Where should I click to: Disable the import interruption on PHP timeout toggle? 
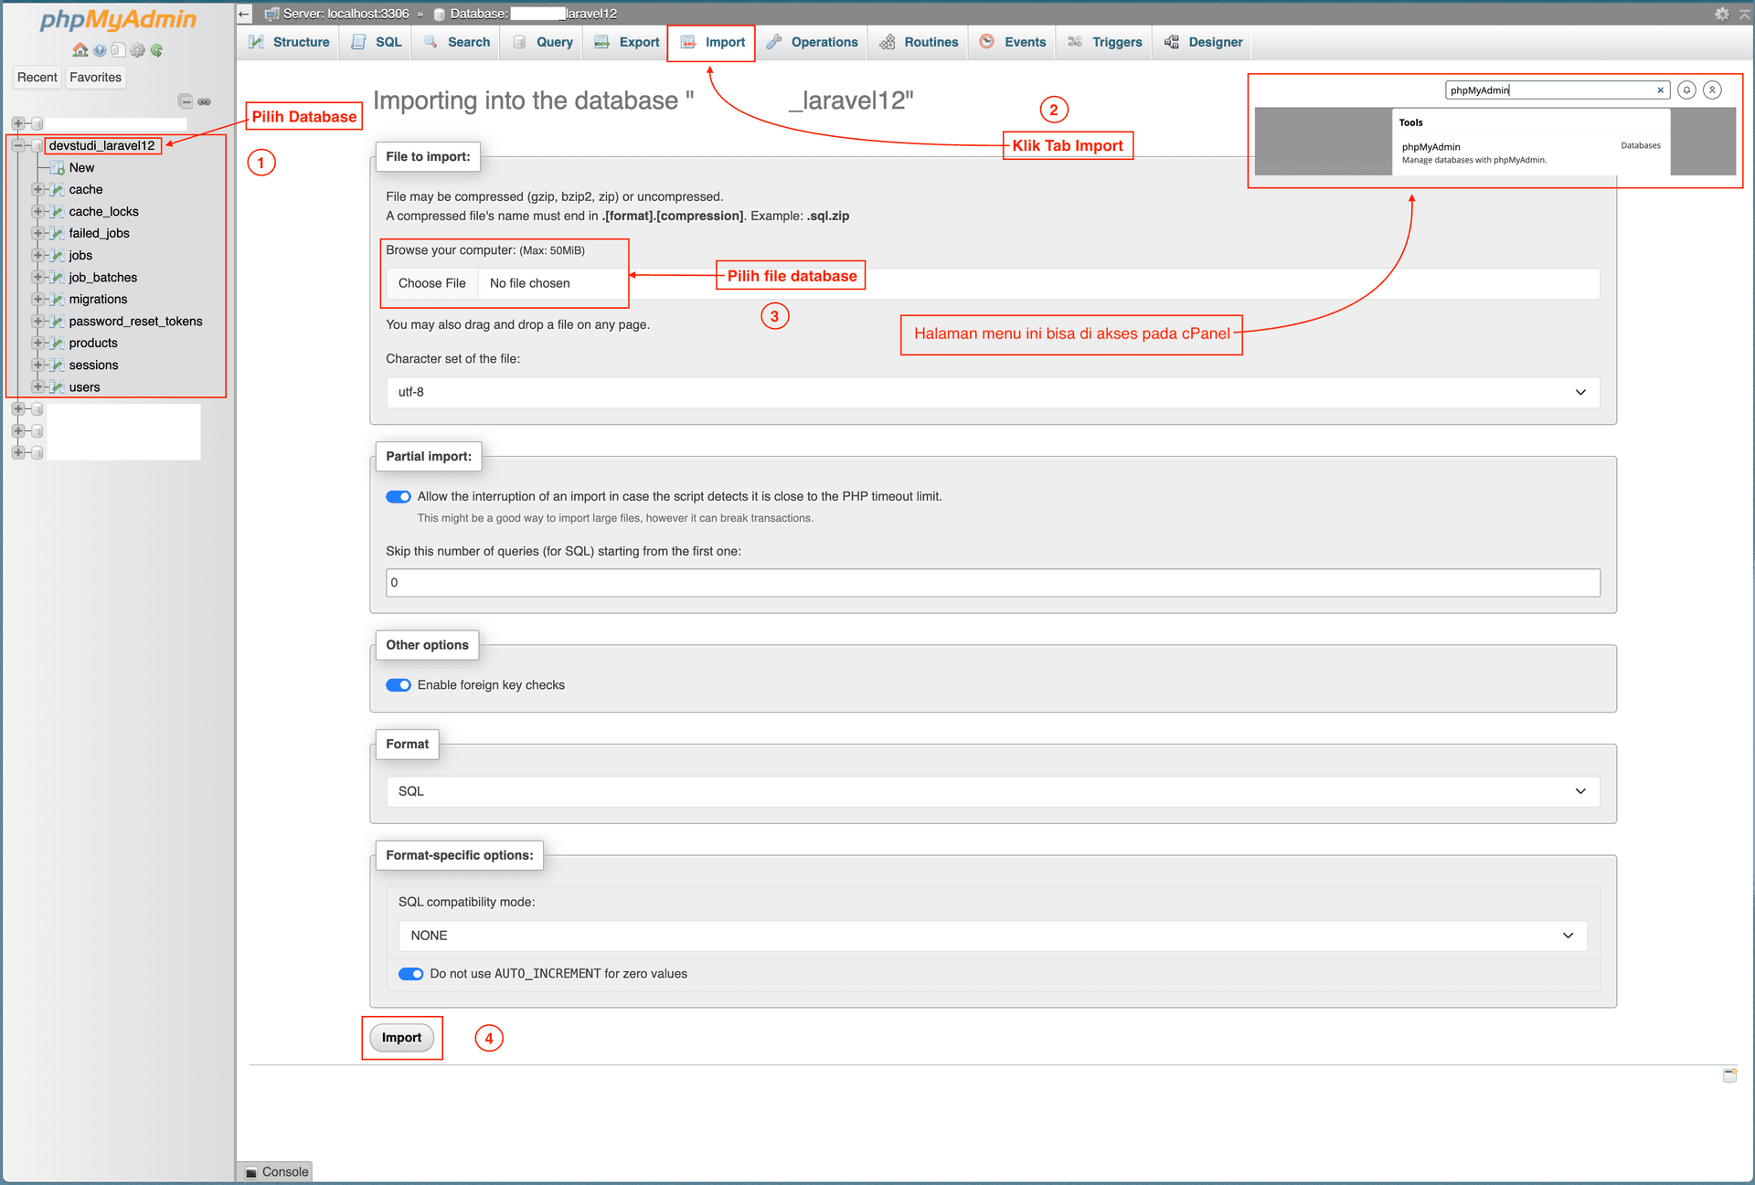click(x=398, y=496)
